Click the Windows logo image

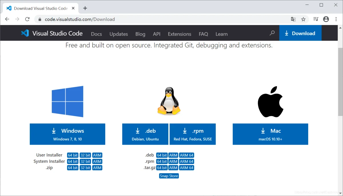pos(67,101)
